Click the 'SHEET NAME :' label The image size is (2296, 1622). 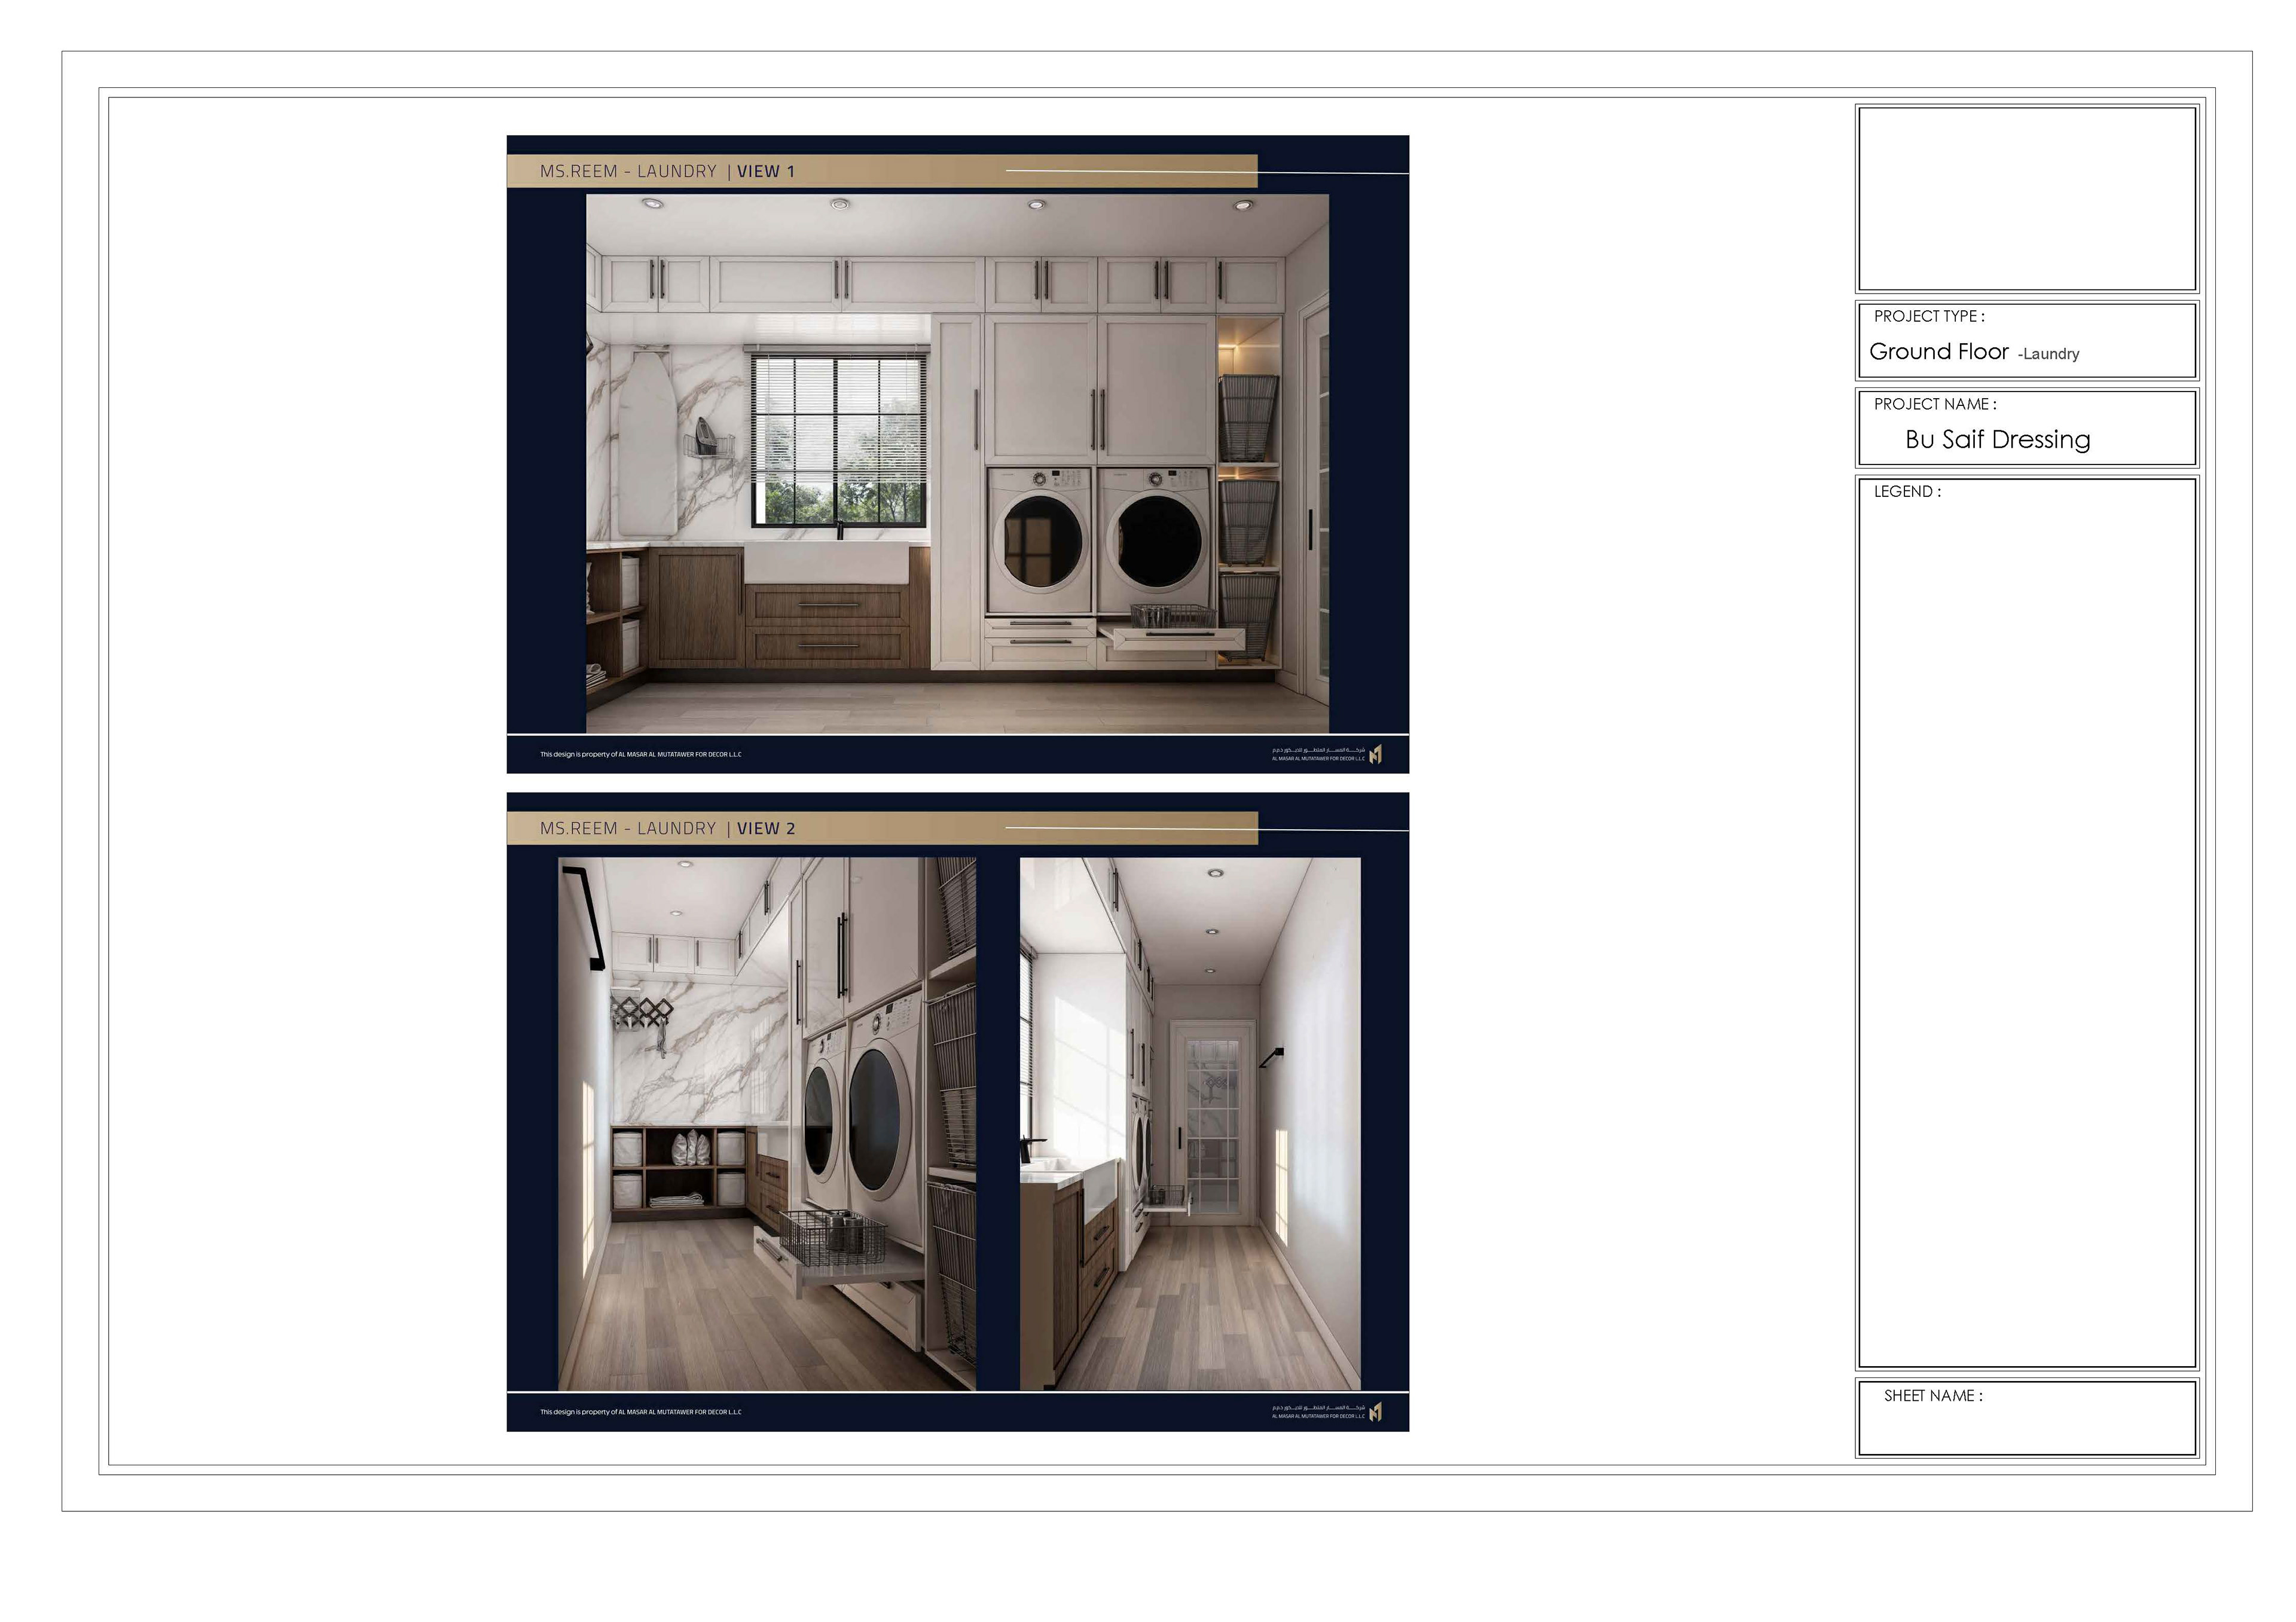coord(1932,1395)
